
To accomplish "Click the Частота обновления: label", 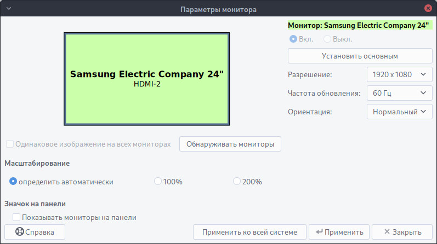I will [x=324, y=93].
